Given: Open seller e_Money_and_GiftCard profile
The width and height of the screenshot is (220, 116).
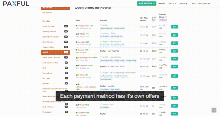Looking at the screenshot, I should coord(86,87).
